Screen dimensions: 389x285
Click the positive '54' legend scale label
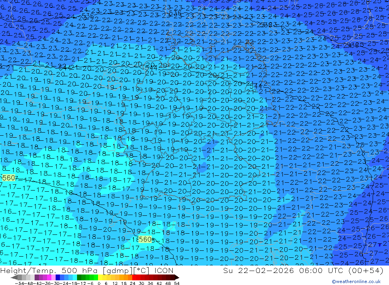177,283
